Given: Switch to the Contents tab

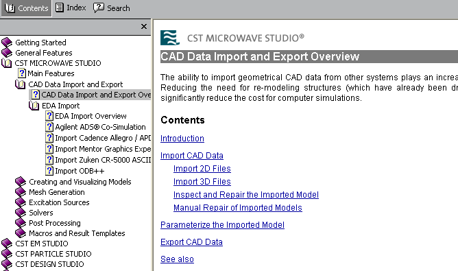Looking at the screenshot, I should tap(26, 8).
